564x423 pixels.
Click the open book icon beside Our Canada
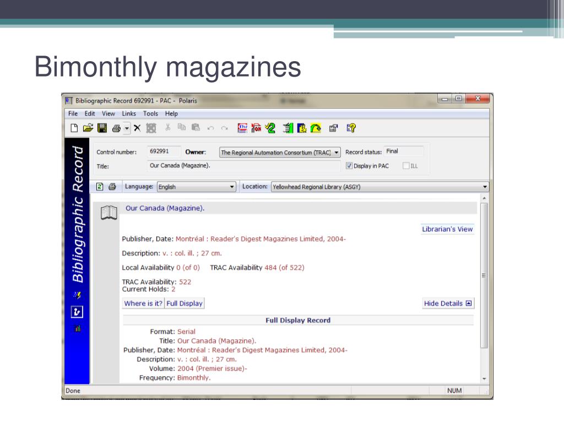pos(109,213)
